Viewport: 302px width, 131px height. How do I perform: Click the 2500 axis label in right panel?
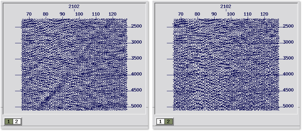click(288, 26)
